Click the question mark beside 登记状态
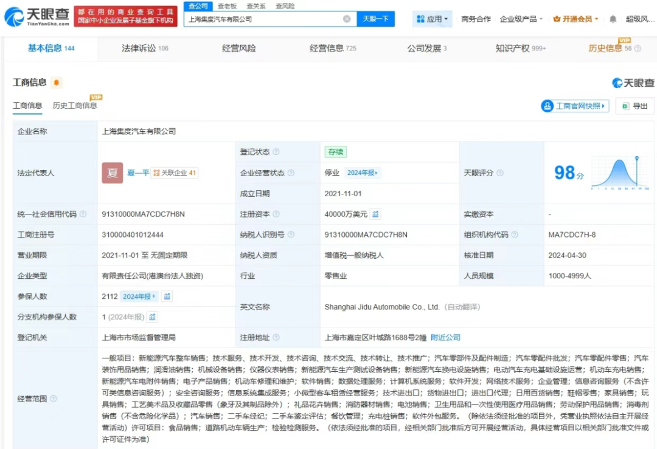 click(276, 152)
